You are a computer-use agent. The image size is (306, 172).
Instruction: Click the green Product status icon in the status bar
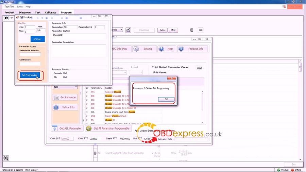coord(279,170)
